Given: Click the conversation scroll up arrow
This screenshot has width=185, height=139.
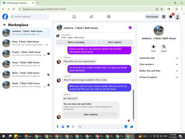Looking at the screenshot, I should 133,48.
